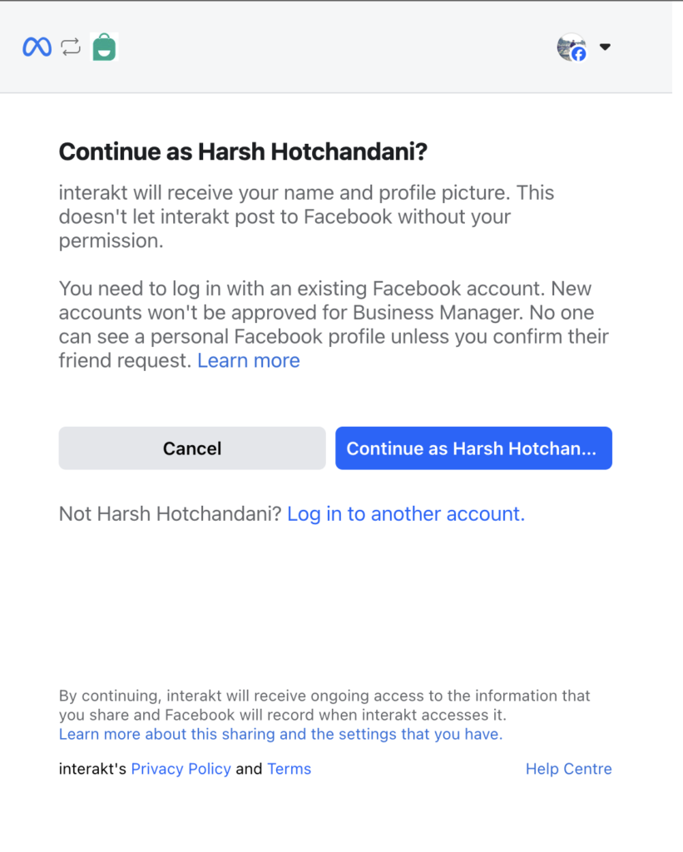The height and width of the screenshot is (852, 683).
Task: Click the Continue as Harsh Hotchandani heading
Action: pyautogui.click(x=243, y=151)
